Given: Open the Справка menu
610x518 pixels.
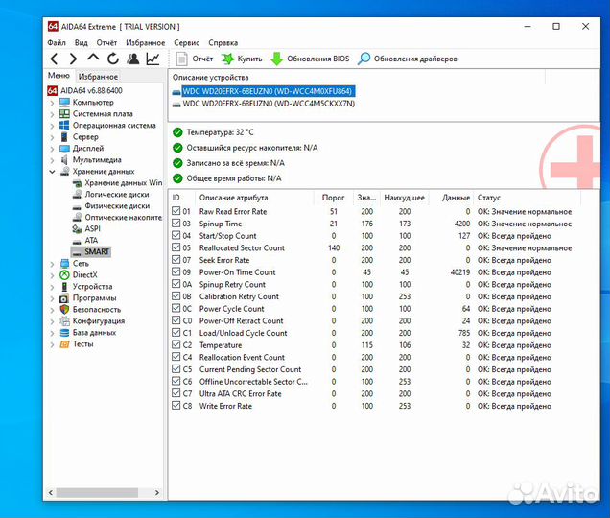Looking at the screenshot, I should (x=223, y=43).
